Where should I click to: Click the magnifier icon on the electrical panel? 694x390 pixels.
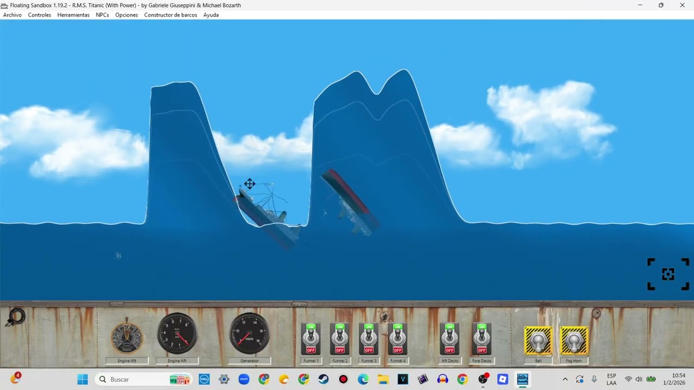point(16,317)
